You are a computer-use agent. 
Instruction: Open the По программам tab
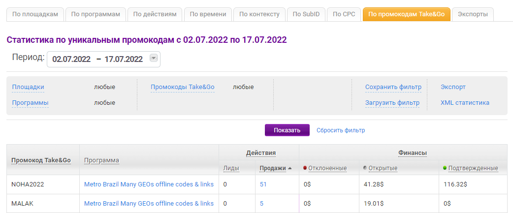click(96, 14)
